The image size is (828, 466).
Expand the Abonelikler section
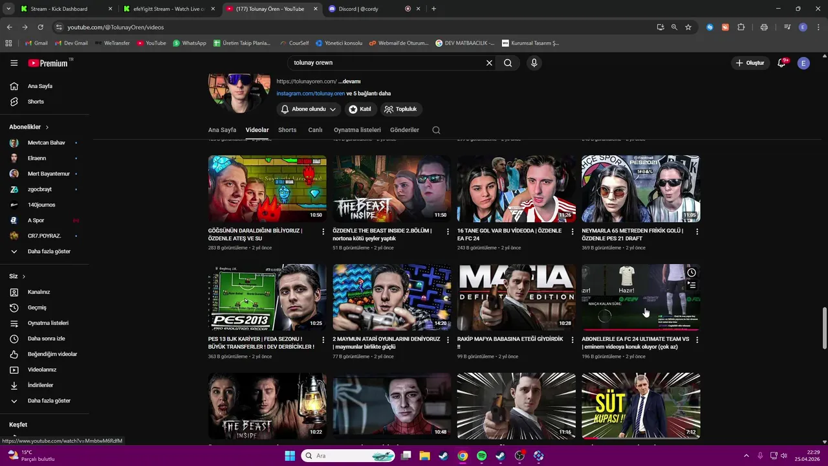(29, 127)
